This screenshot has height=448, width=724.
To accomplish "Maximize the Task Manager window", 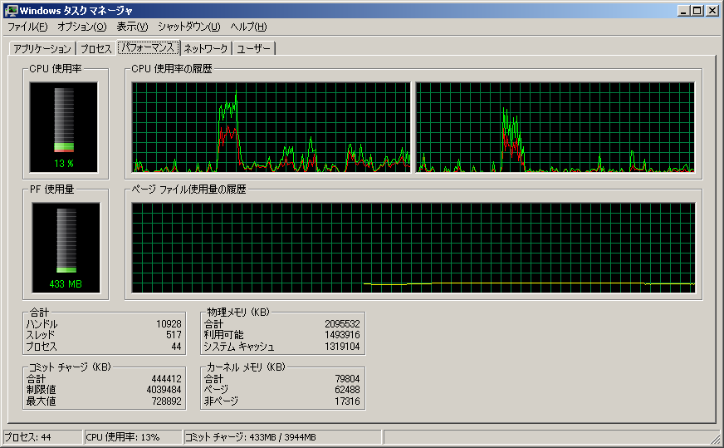I will click(697, 11).
